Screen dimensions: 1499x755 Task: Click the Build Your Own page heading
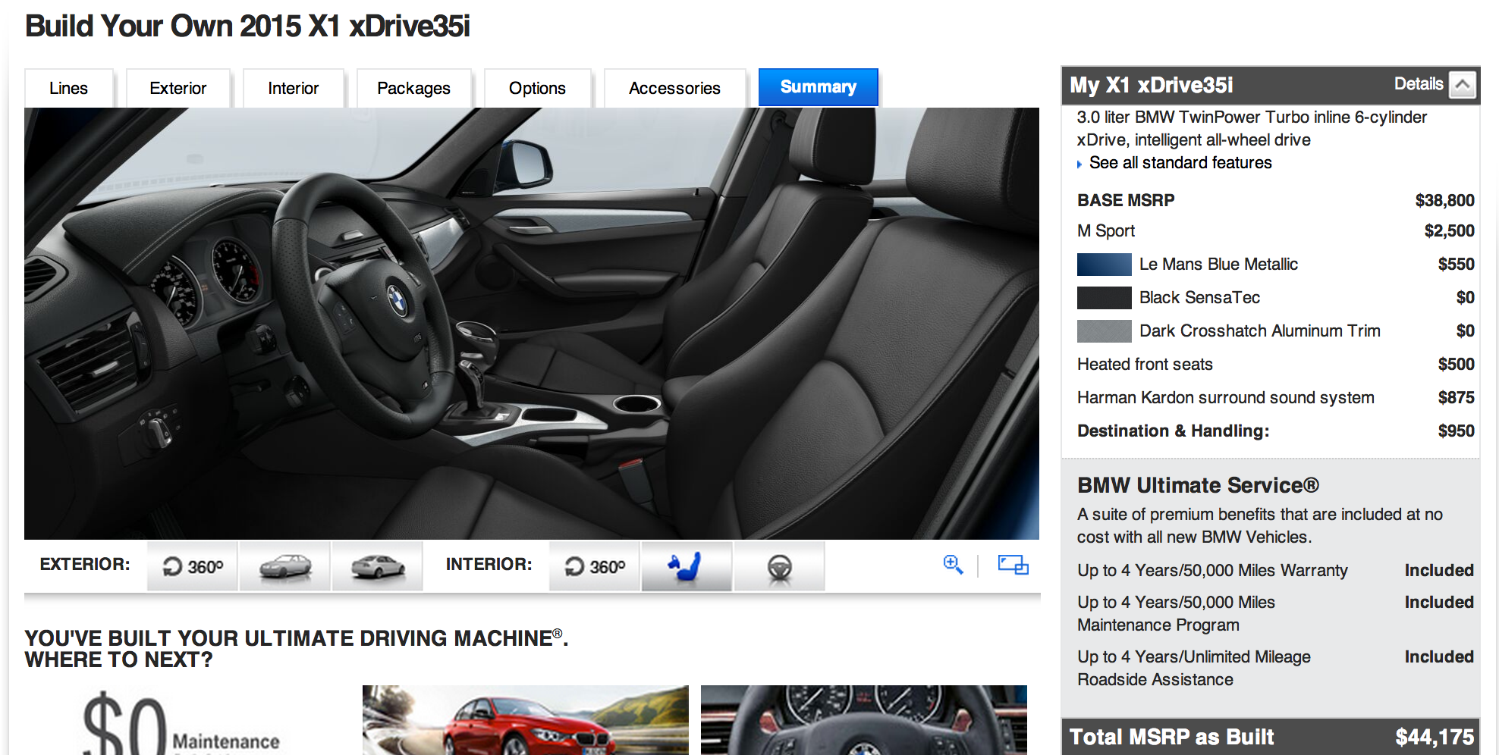[x=247, y=27]
